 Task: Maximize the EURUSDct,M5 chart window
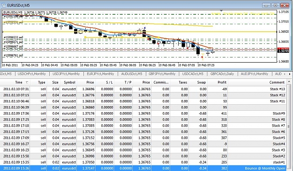pyautogui.click(x=275, y=5)
